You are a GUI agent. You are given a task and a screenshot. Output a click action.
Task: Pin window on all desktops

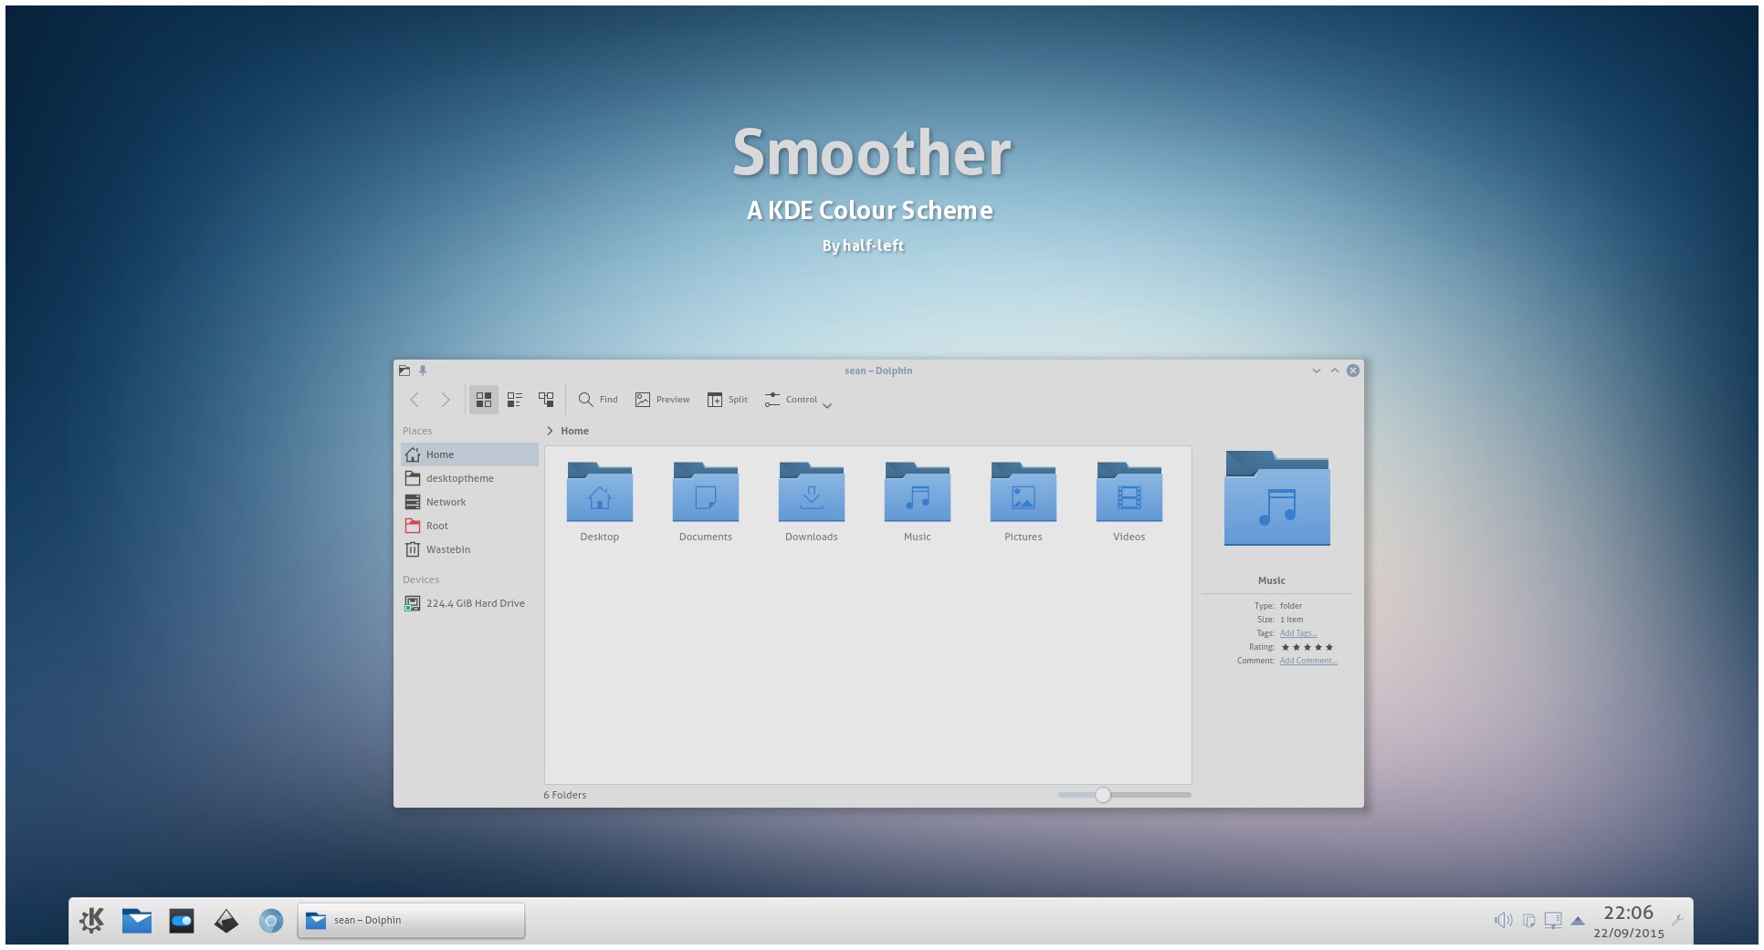(423, 371)
